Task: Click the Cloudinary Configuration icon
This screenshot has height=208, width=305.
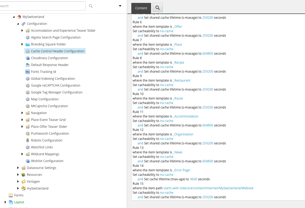Action: 28,58
